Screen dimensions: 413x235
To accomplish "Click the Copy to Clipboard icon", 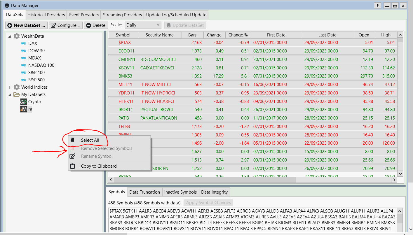I will tap(72, 166).
